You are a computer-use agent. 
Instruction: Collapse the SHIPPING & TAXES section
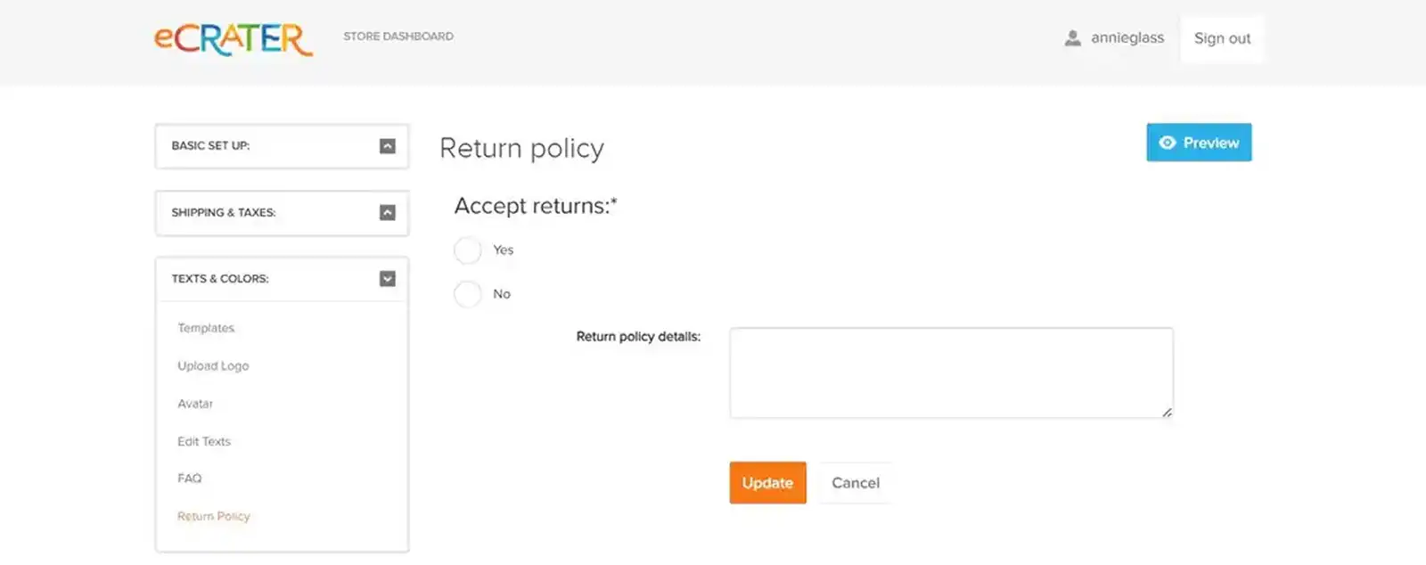pyautogui.click(x=387, y=212)
